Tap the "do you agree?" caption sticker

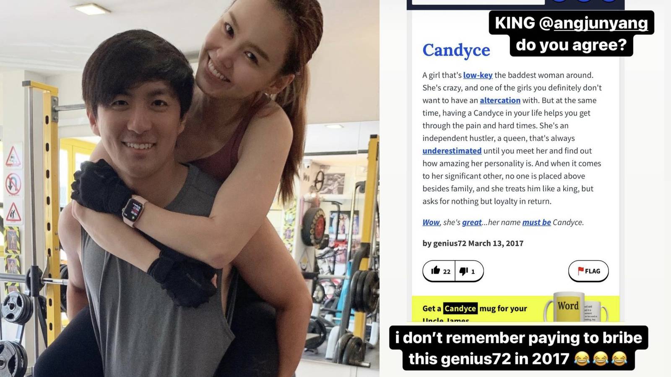pyautogui.click(x=571, y=44)
